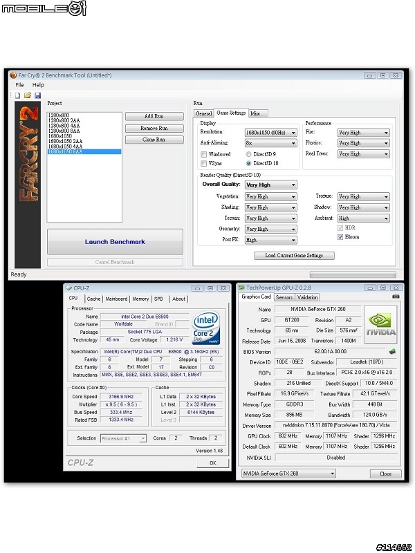Open the CPU-Z processor Selection dropdown
415x553 pixels.
(x=124, y=438)
